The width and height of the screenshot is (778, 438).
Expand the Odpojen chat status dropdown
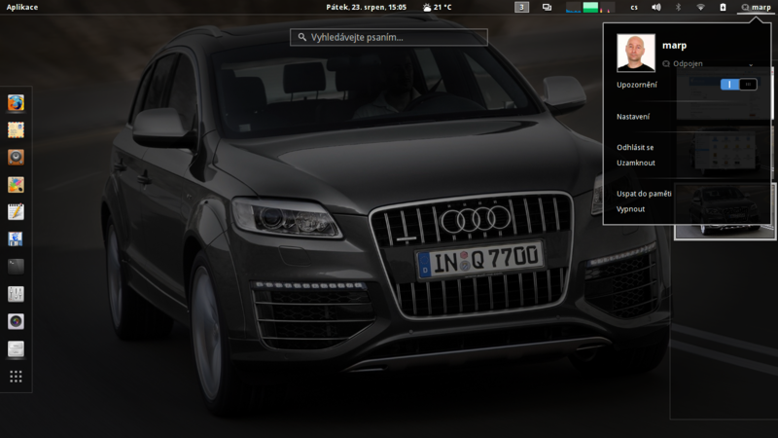pos(708,63)
